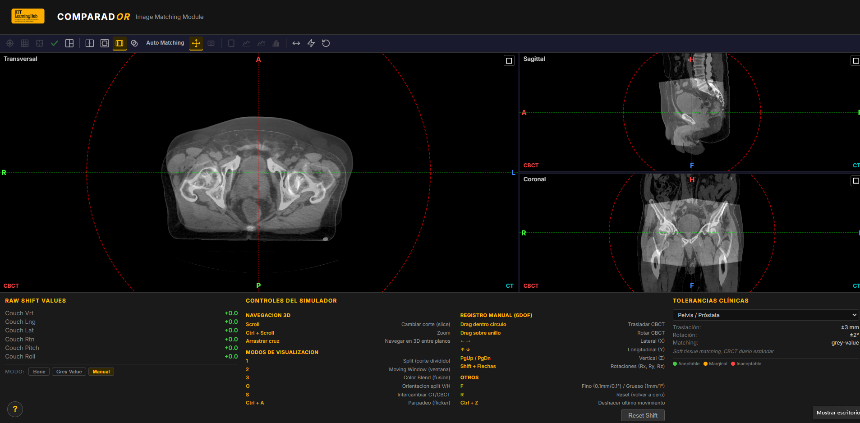Click the Mostrar escritorio show desktop button
Image resolution: width=860 pixels, height=423 pixels.
click(837, 413)
